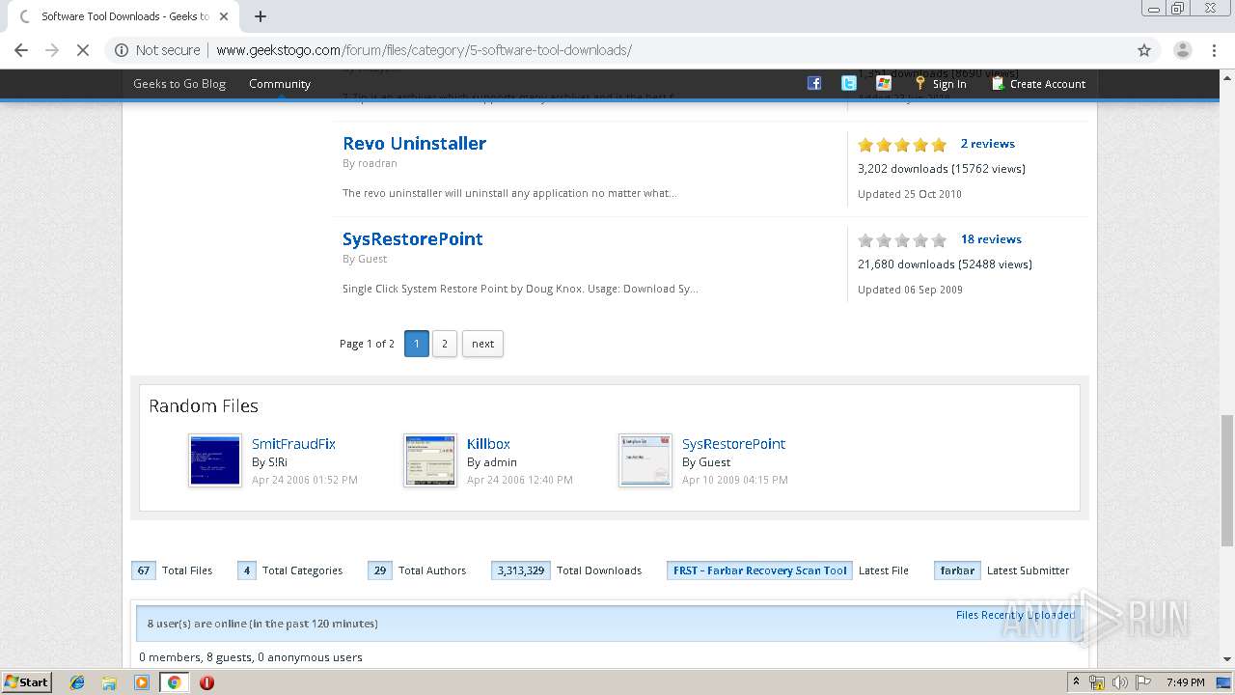Open media player from taskbar

[142, 682]
